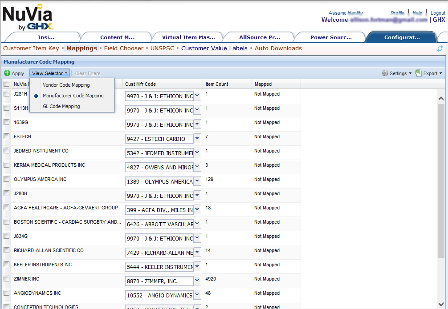Expand the ANGIO DYNAMICS code dropdown arrow
Screen dimensions: 448x309
click(x=197, y=295)
